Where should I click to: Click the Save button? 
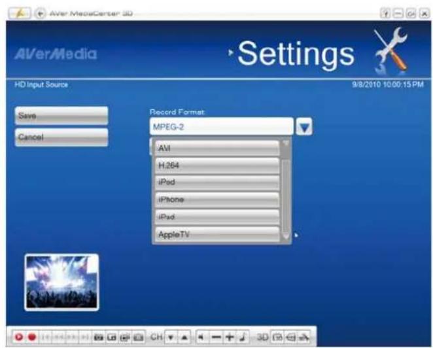click(x=61, y=116)
